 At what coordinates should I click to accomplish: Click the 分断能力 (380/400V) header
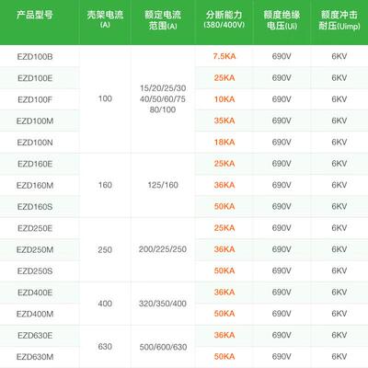point(224,19)
